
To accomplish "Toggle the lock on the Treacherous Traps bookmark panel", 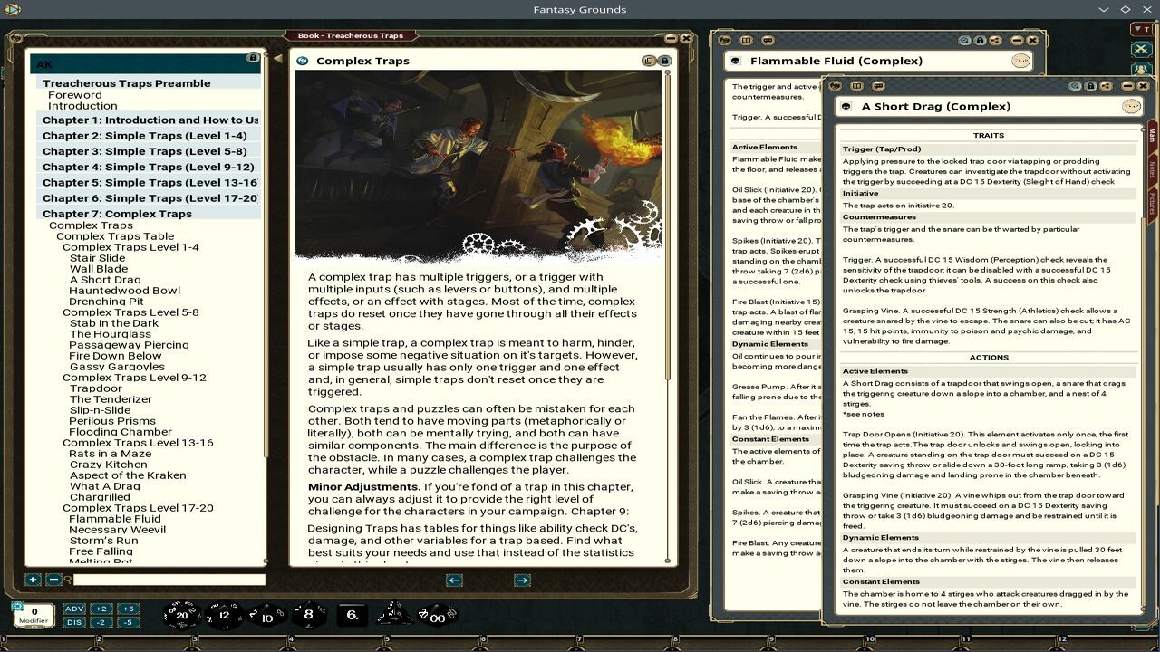I will [252, 56].
